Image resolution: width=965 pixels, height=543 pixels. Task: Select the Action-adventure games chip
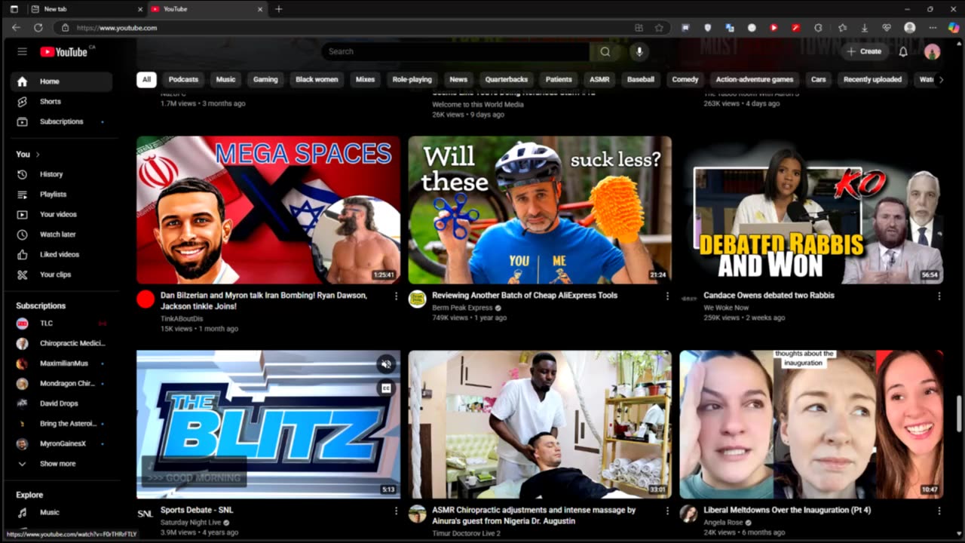[755, 79]
